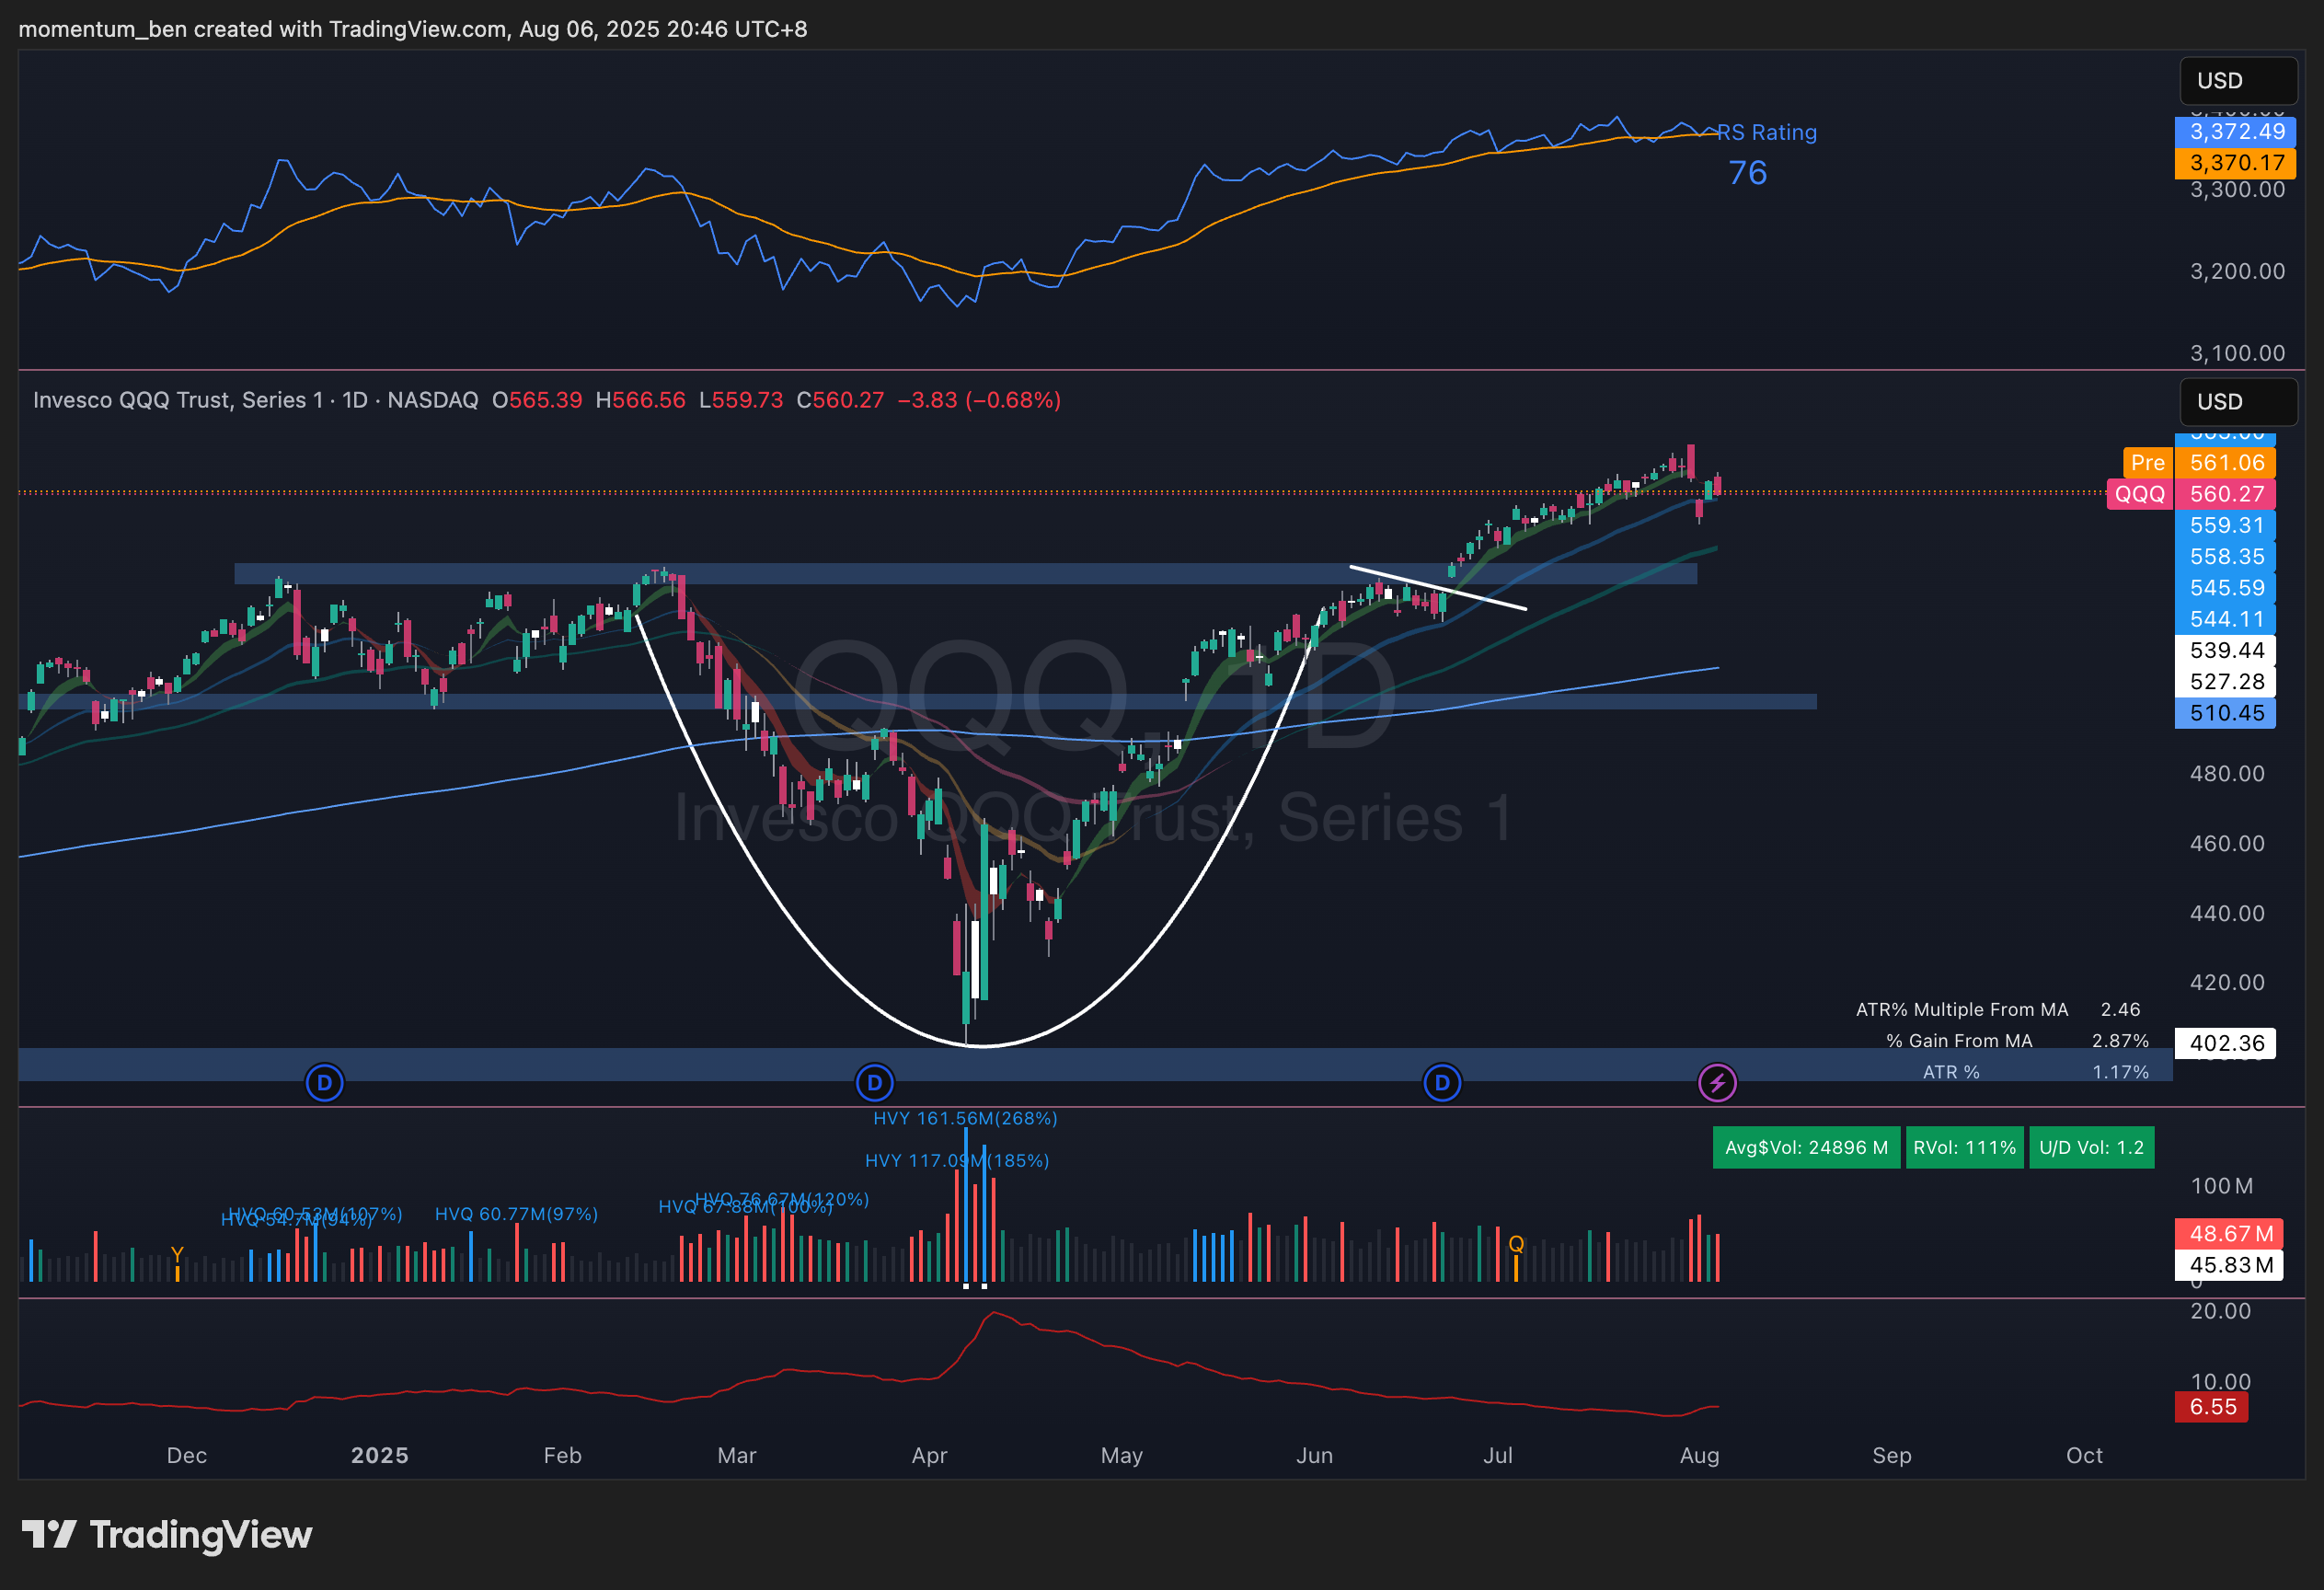Click the Aug label on time axis
Screen dimensions: 2324x1590
click(x=1699, y=1455)
